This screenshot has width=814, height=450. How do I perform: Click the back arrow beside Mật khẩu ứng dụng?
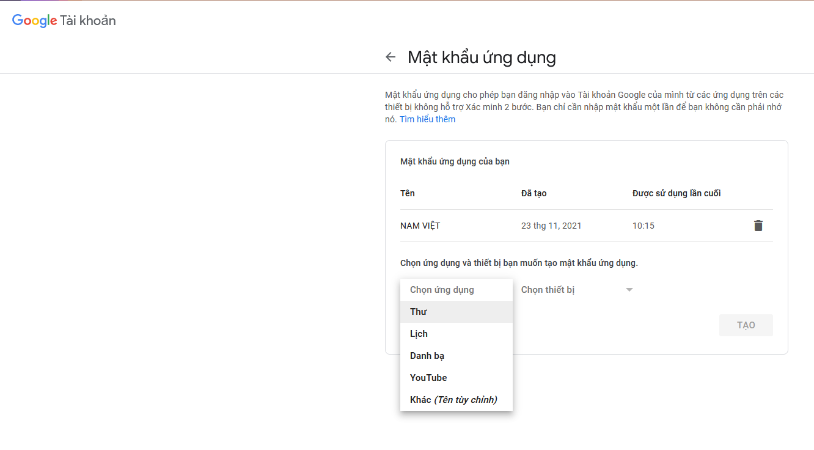tap(391, 57)
